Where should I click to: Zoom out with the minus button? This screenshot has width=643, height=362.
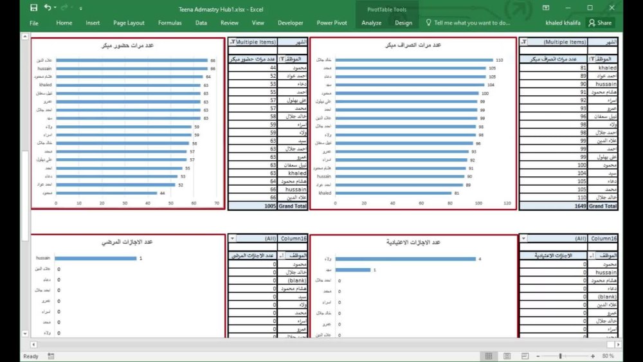538,356
